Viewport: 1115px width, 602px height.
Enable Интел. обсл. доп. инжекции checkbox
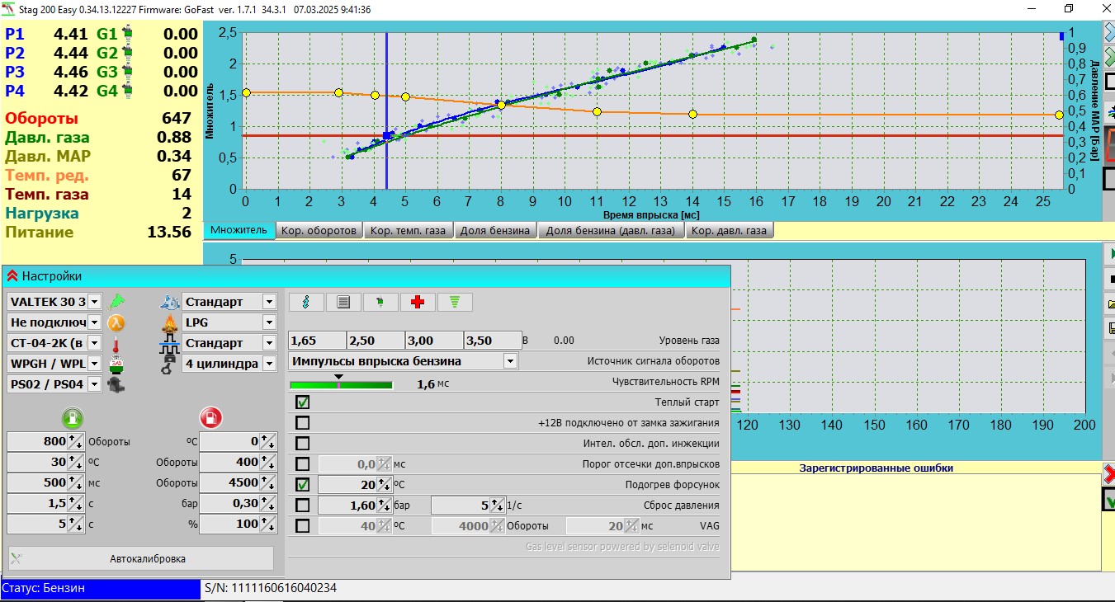pyautogui.click(x=303, y=444)
